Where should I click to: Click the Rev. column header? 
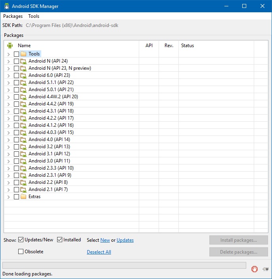(169, 46)
